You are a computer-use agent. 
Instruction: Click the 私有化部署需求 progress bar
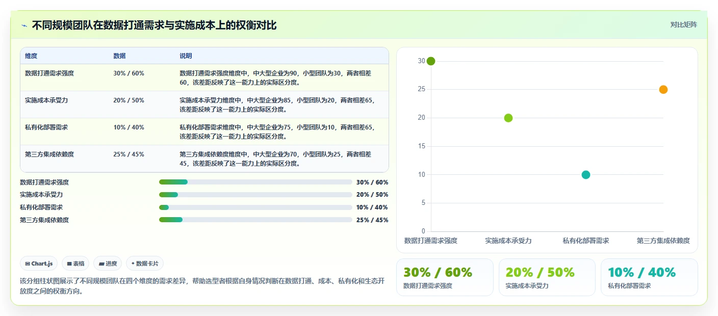click(255, 207)
